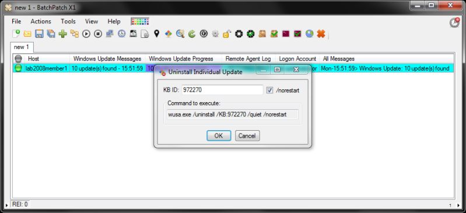Click the colored diamond shapes icon
The height and width of the screenshot is (213, 466).
[x=168, y=34]
